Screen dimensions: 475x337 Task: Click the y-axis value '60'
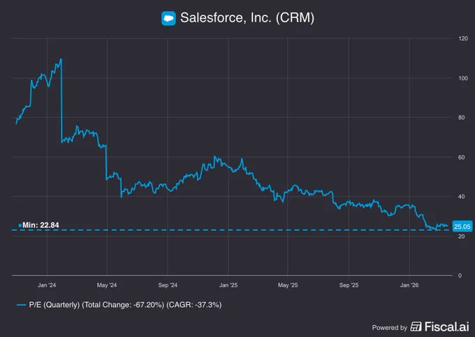point(461,157)
